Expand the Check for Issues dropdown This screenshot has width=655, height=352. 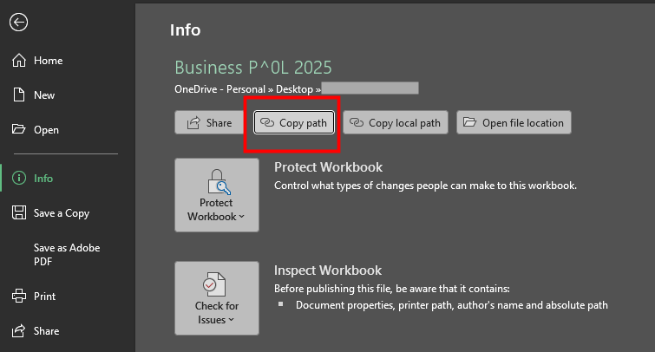coord(217,298)
